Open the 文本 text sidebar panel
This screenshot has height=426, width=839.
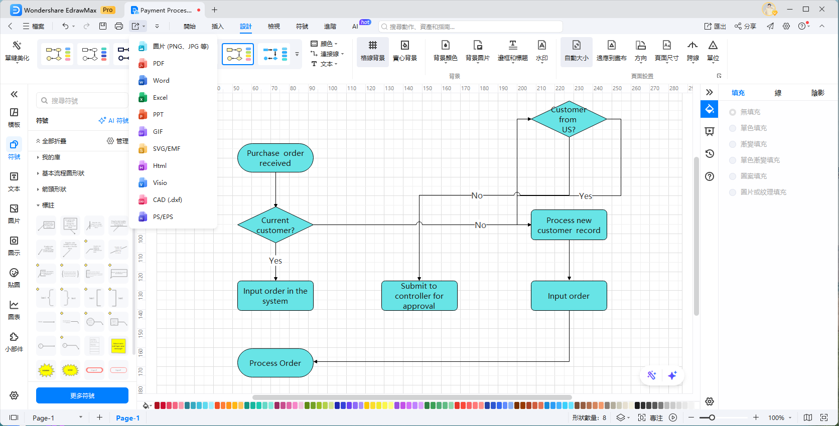coord(14,182)
